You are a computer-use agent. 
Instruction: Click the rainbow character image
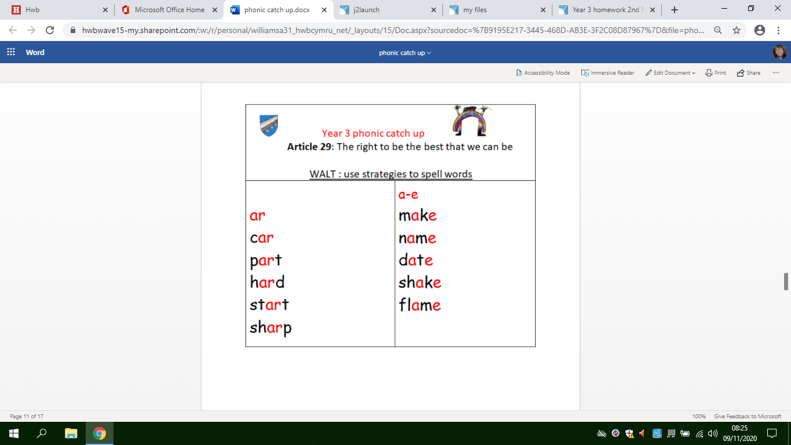470,120
